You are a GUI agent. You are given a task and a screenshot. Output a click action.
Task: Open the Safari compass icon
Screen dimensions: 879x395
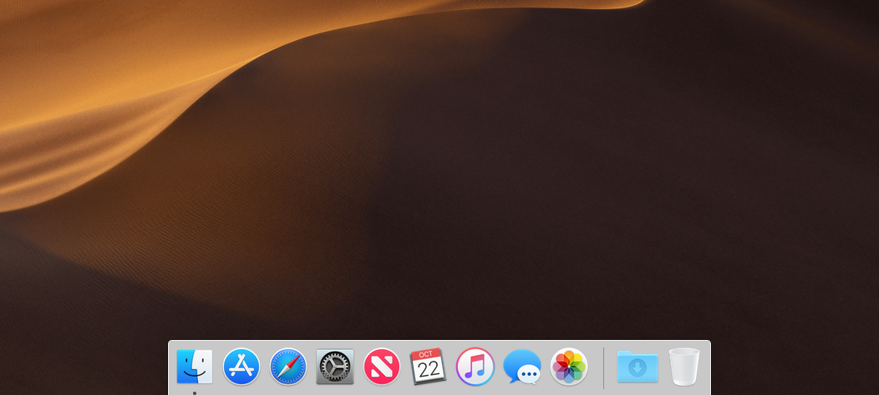tap(288, 367)
